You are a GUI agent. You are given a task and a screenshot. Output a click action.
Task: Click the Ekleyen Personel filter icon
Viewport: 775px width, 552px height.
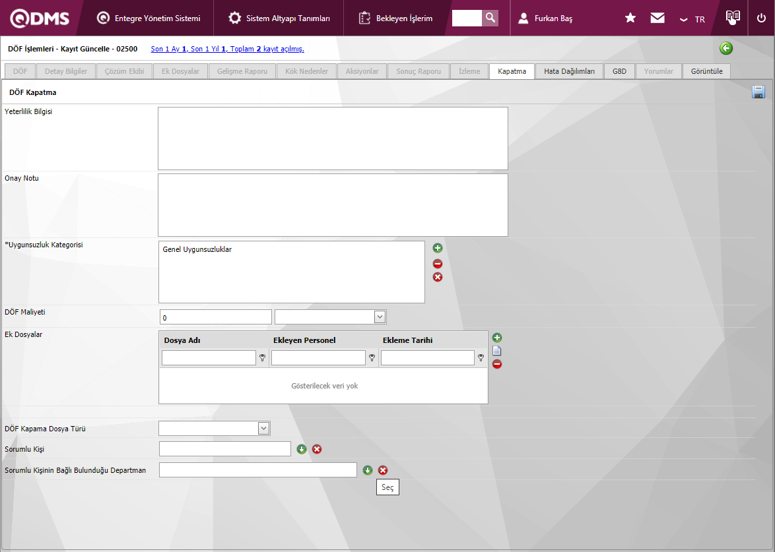[372, 357]
